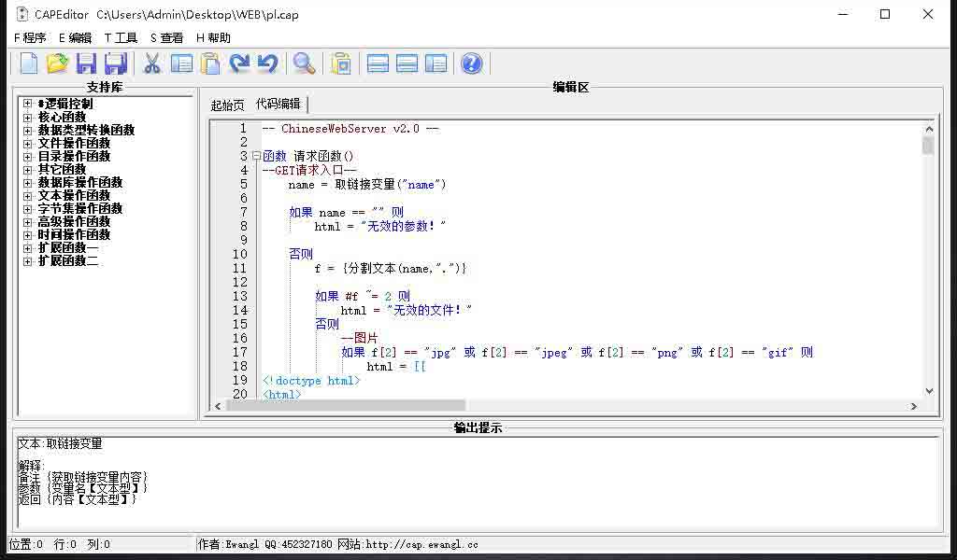
Task: Expand the 核心函数 library node
Action: (29, 117)
